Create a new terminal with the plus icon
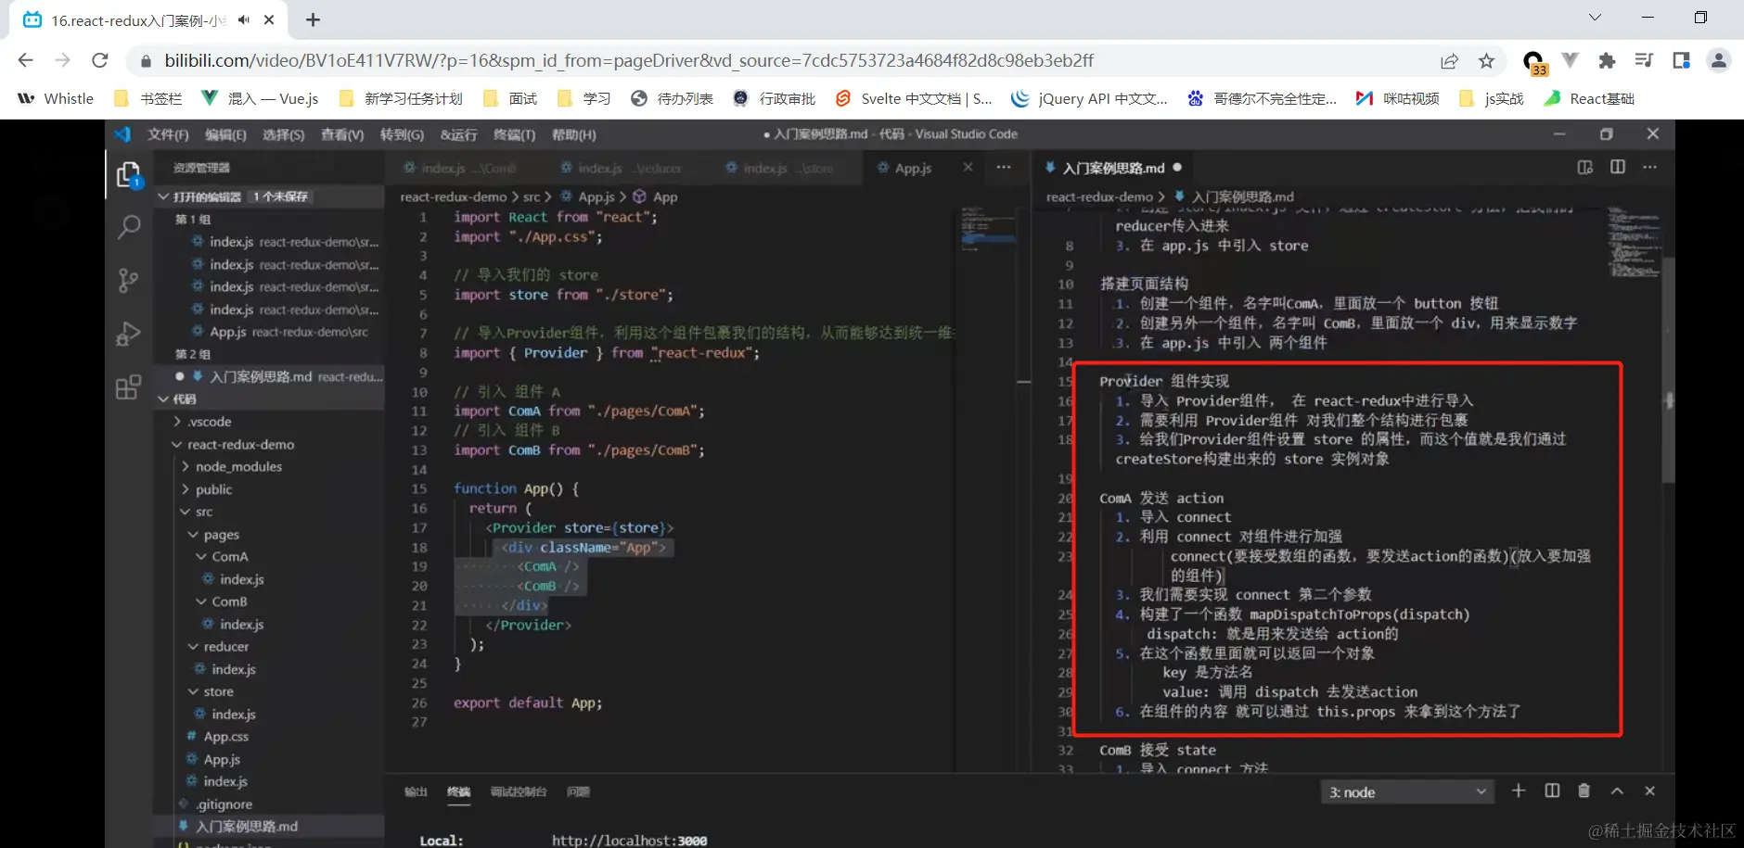Screen dimensions: 1744x848 coord(1519,791)
